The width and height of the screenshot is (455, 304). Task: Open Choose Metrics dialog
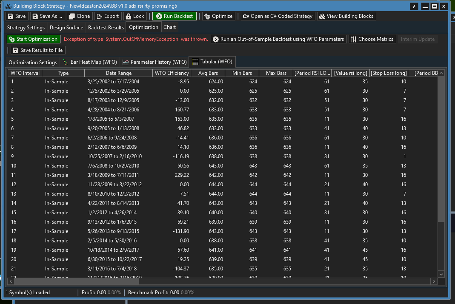(x=372, y=39)
